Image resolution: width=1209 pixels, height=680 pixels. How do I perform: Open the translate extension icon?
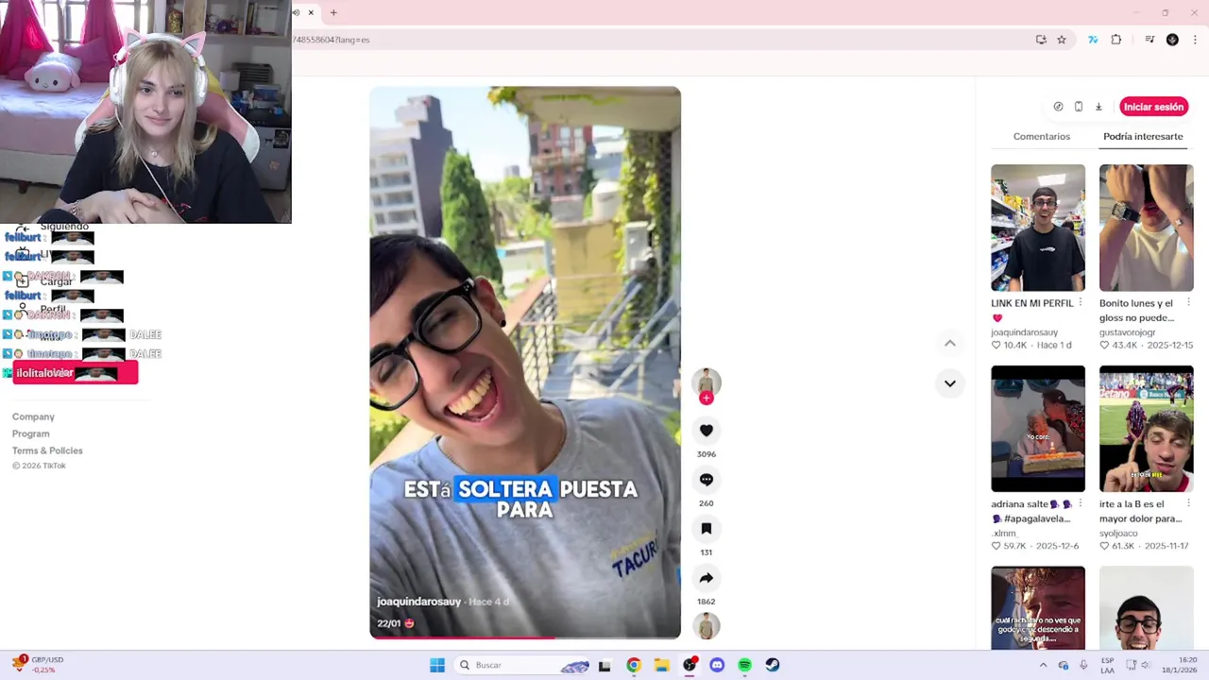coord(1093,40)
